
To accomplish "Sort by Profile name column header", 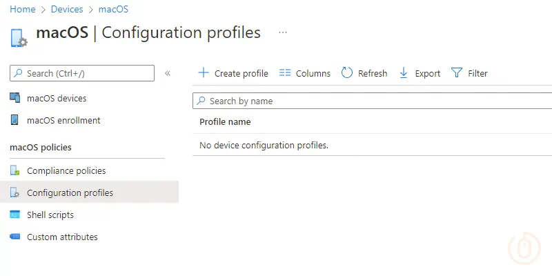I will point(225,122).
